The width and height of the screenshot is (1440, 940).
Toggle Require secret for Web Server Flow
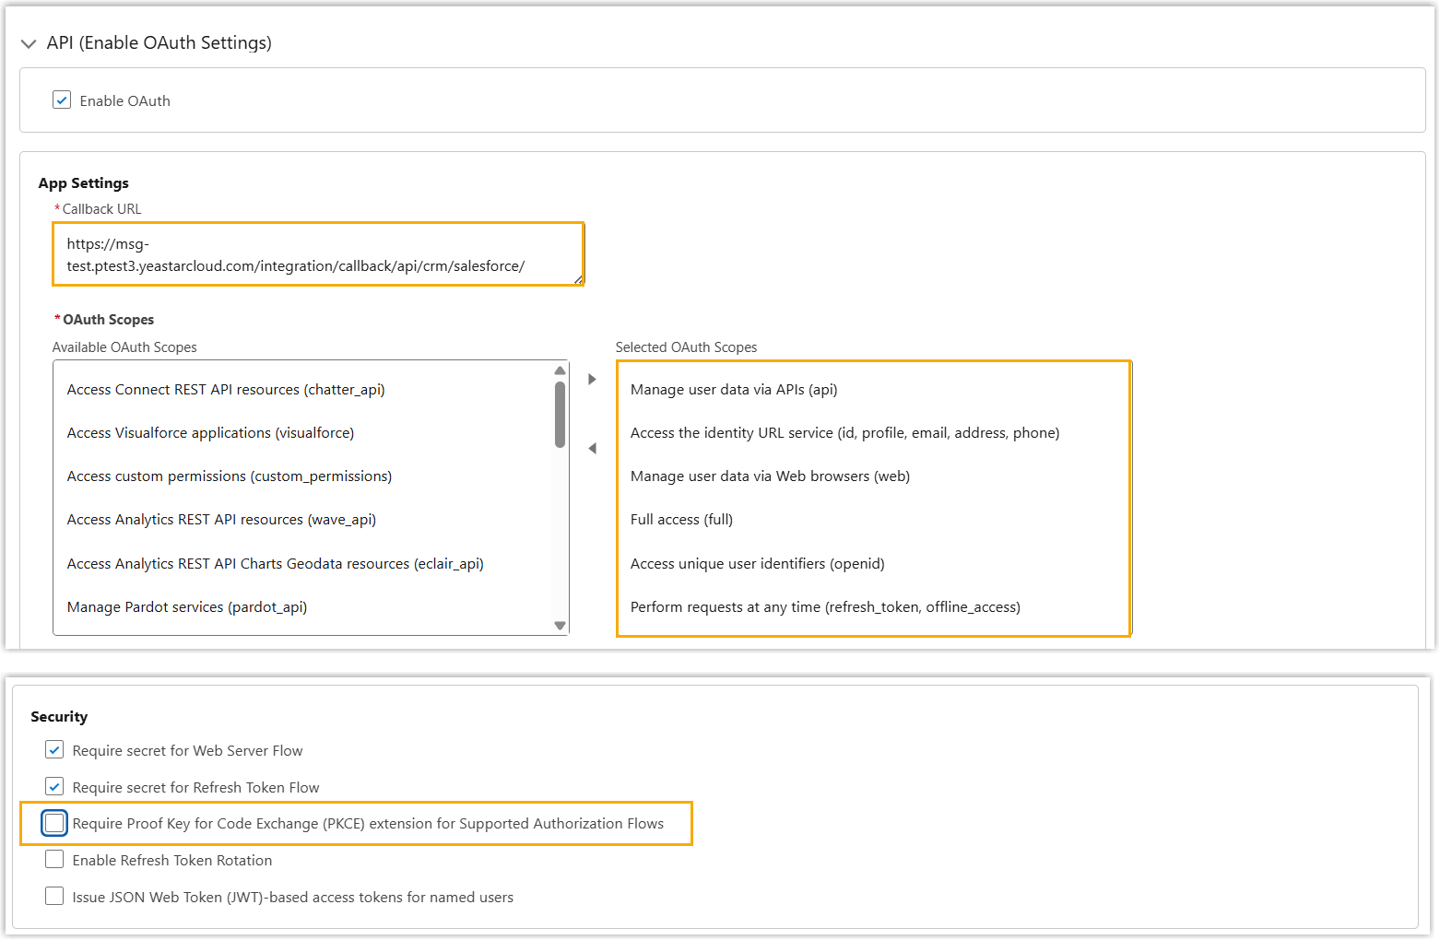pyautogui.click(x=54, y=750)
